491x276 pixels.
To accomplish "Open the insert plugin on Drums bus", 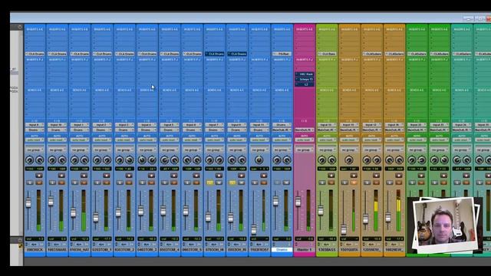I will 282,54.
